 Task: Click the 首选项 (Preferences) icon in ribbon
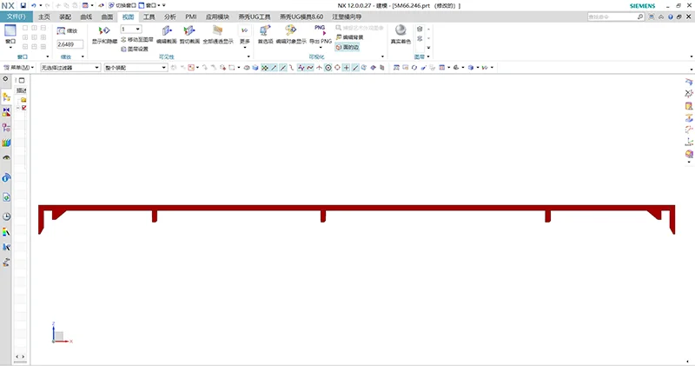click(265, 31)
